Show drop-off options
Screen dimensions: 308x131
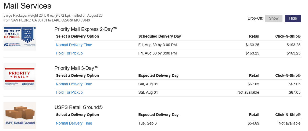(274, 19)
